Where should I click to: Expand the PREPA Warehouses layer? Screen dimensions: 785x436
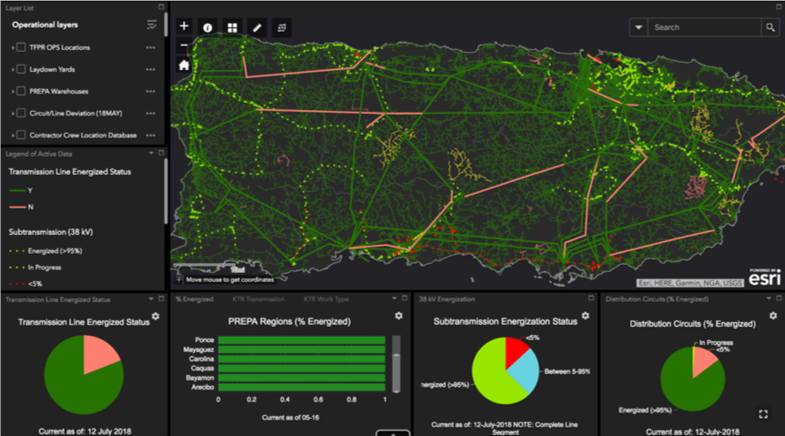click(13, 92)
